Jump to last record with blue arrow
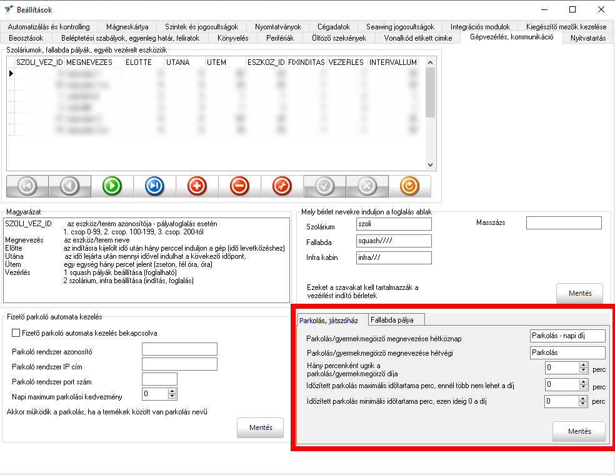 pos(154,186)
